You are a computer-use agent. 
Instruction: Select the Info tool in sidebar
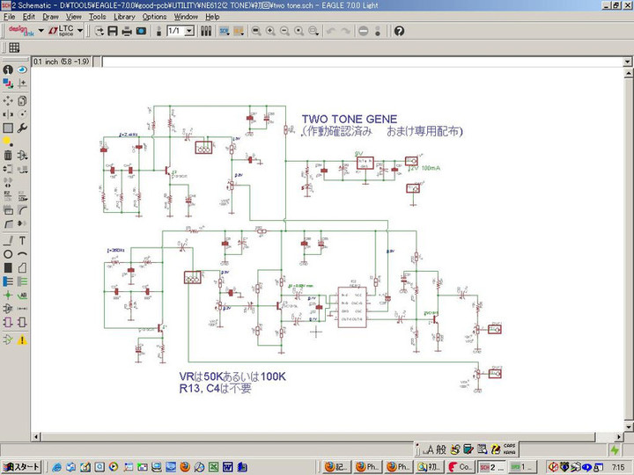(x=8, y=69)
